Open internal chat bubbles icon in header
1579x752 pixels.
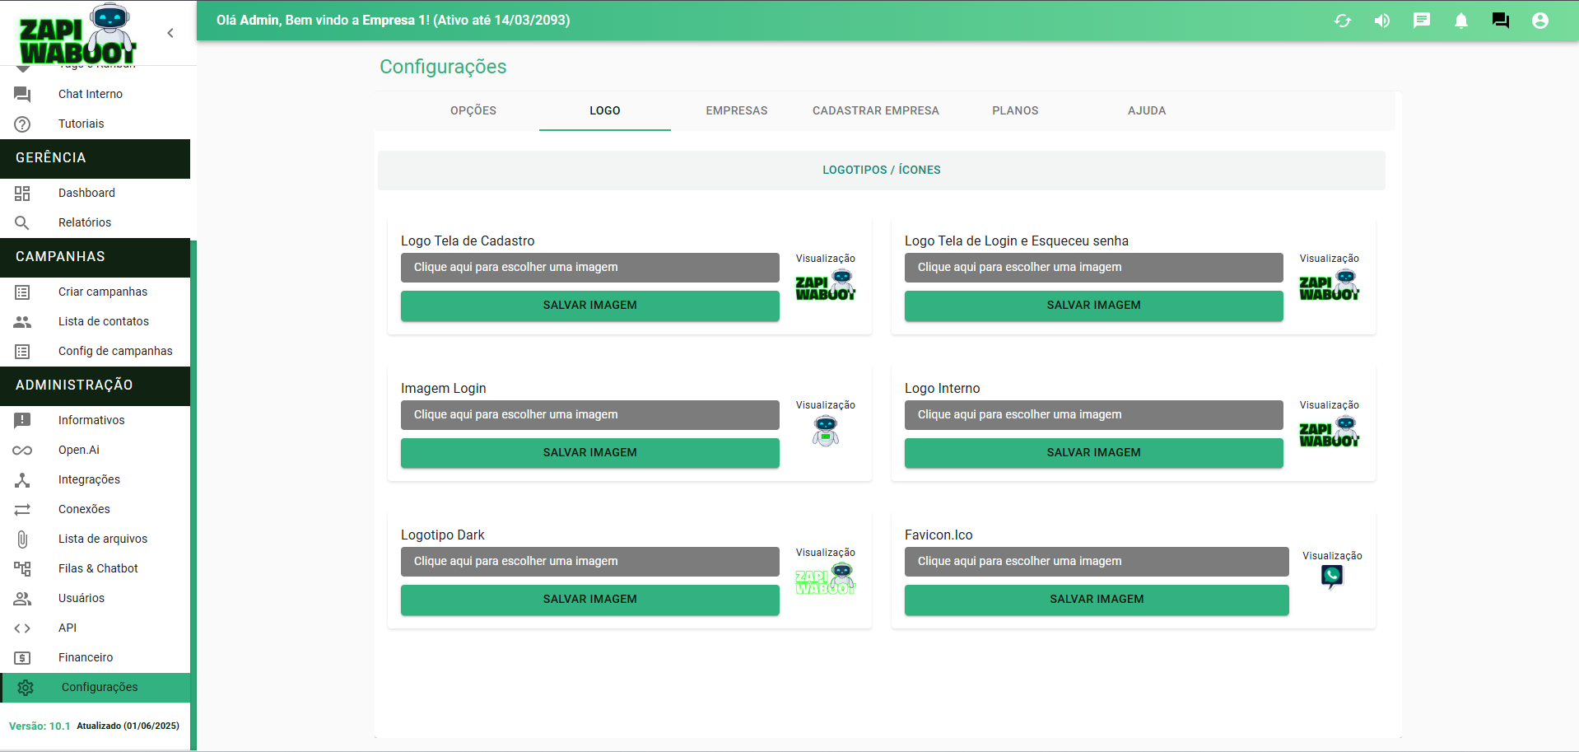1501,21
